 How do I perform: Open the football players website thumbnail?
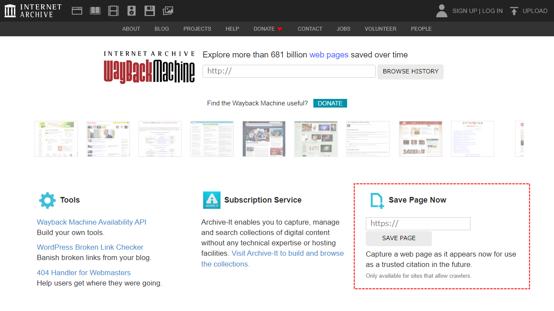click(264, 139)
